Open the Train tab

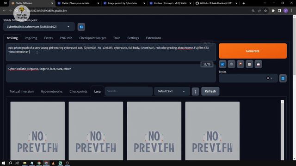coord(117,38)
